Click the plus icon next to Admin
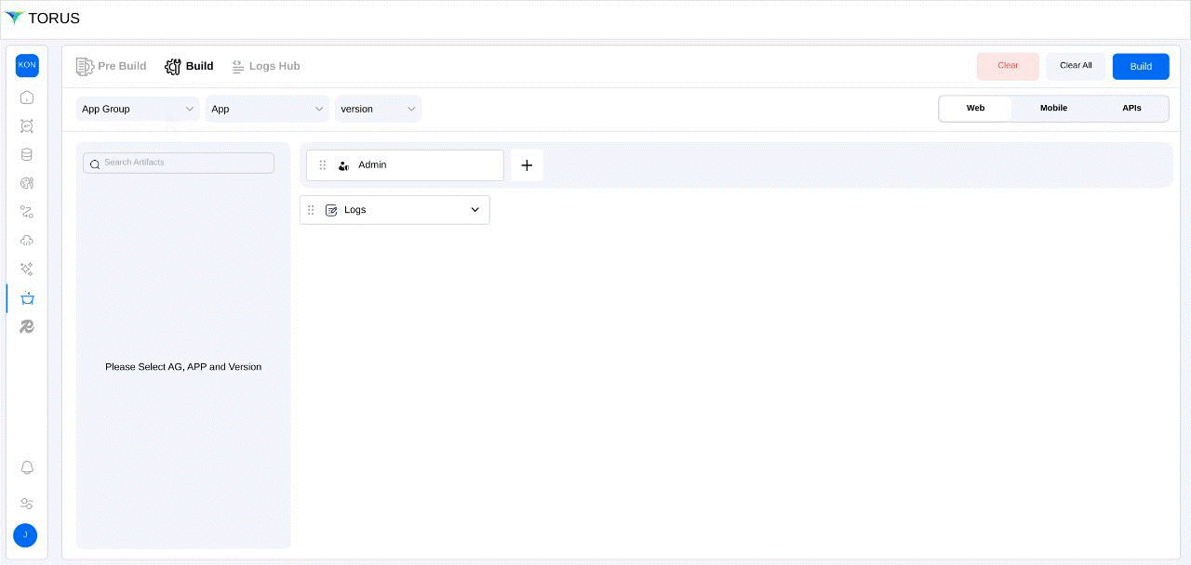The image size is (1191, 565). click(527, 165)
